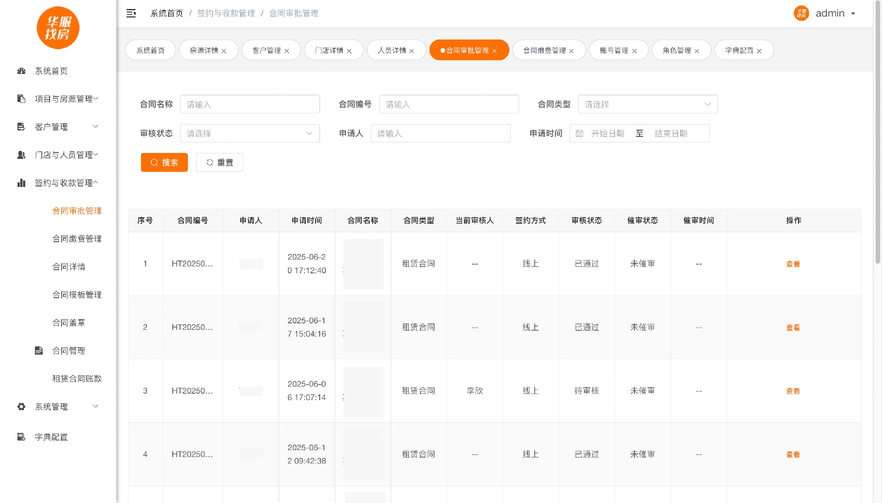Viewport: 882px width, 503px height.
Task: Switch to the 系统首页 tab
Action: pos(151,50)
